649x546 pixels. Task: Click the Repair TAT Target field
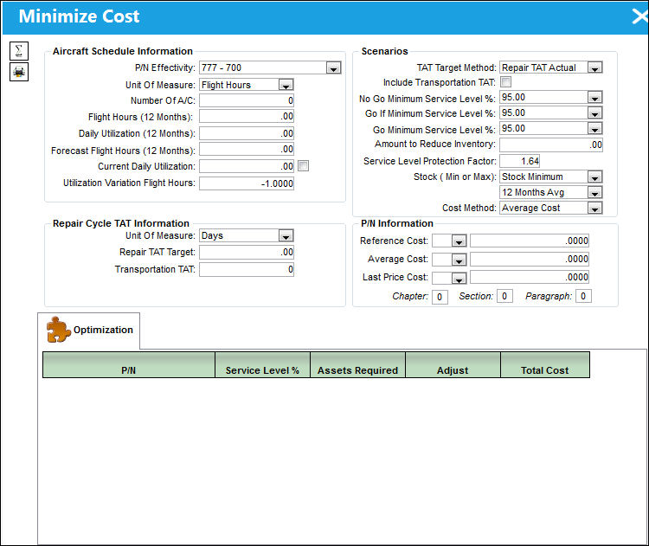247,252
